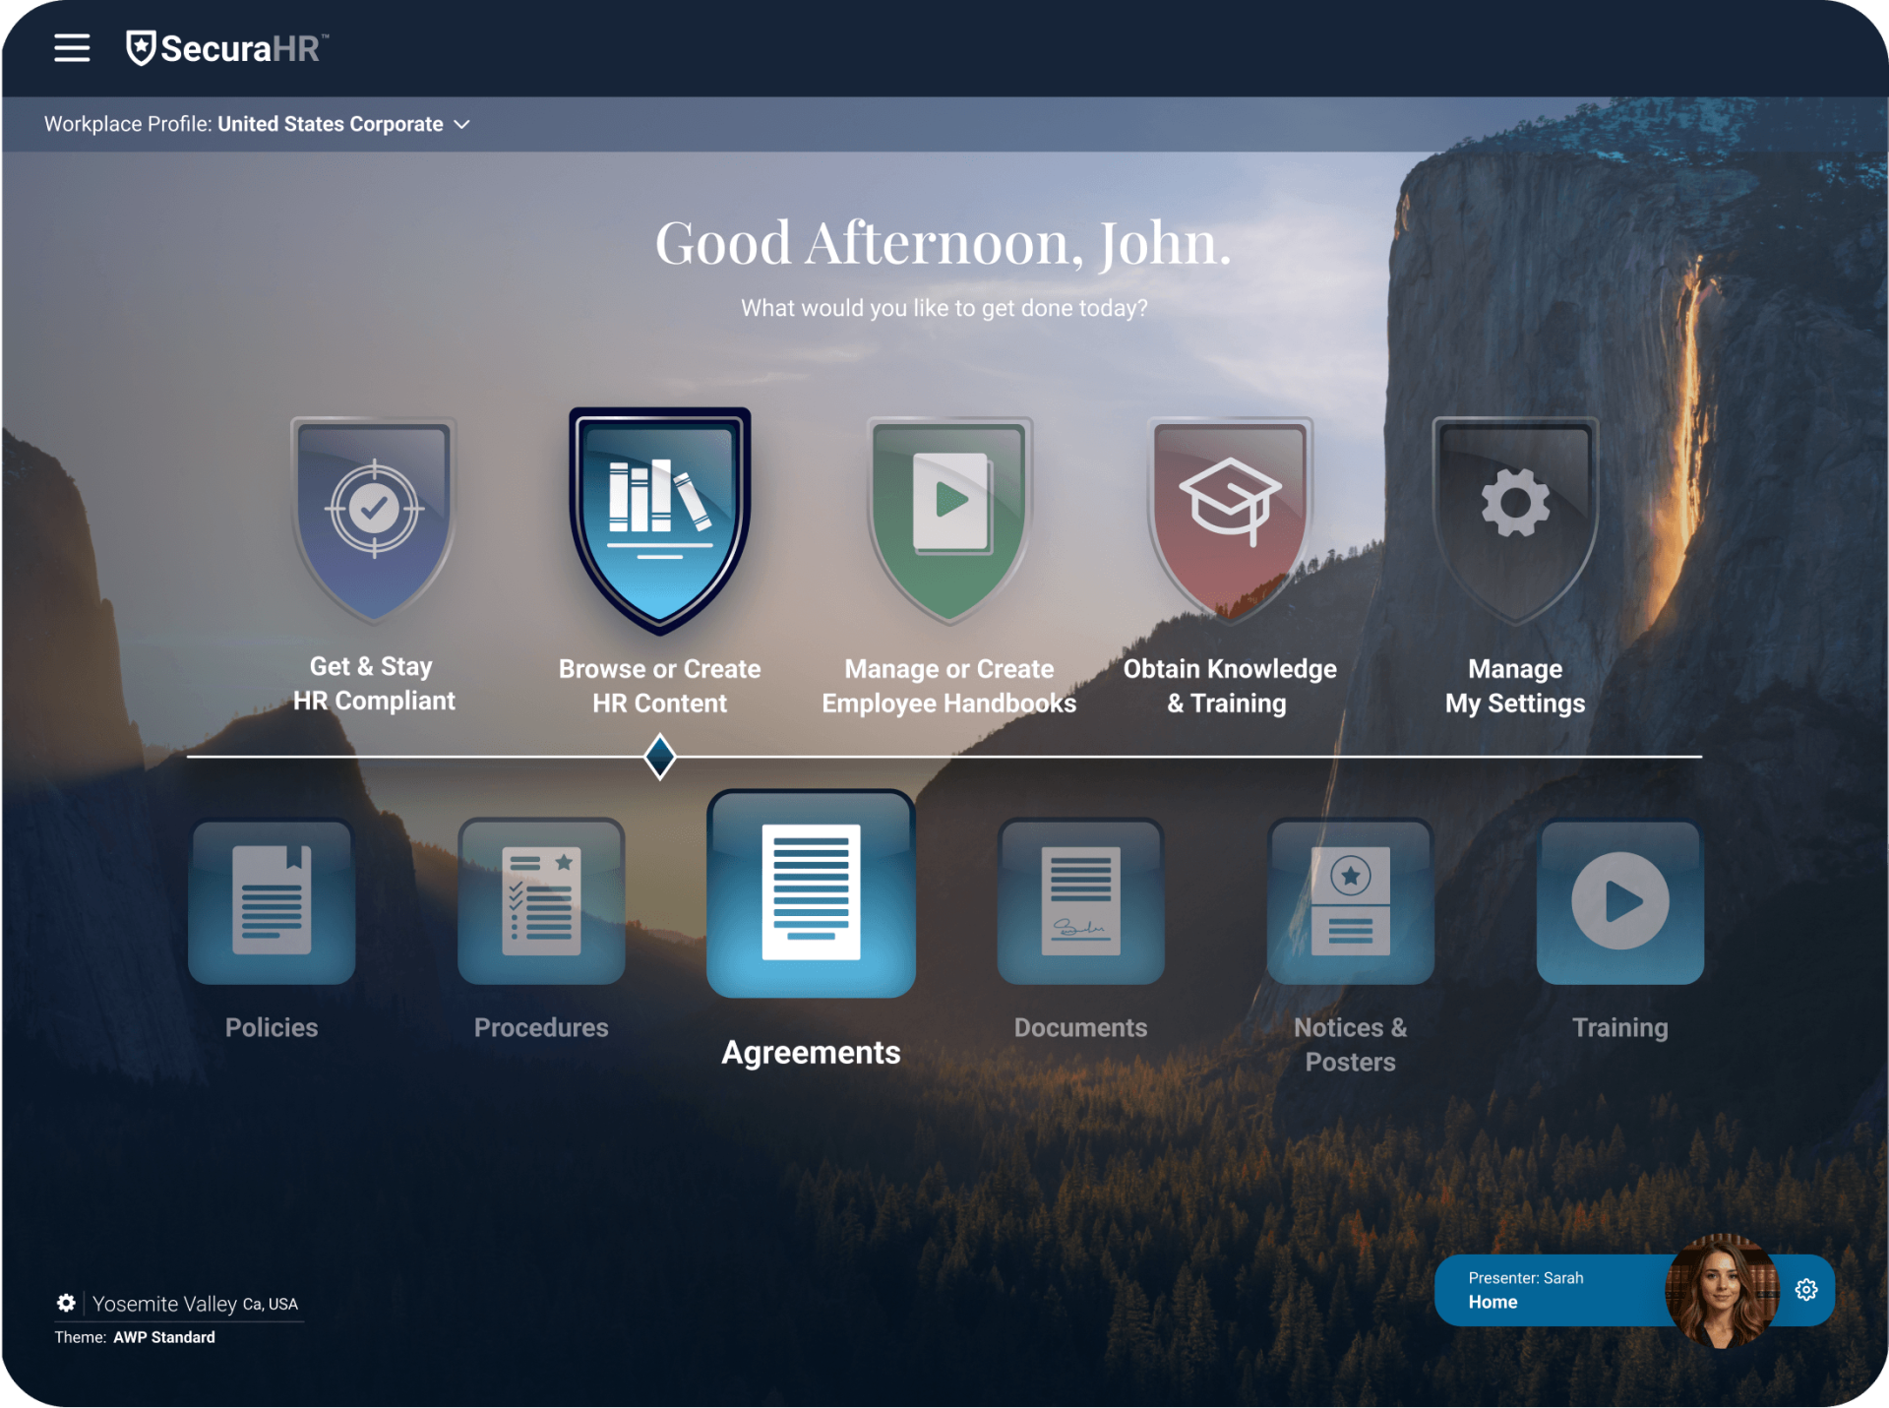Click the SecuraHR shield logo
The height and width of the screenshot is (1408, 1889).
pyautogui.click(x=142, y=47)
